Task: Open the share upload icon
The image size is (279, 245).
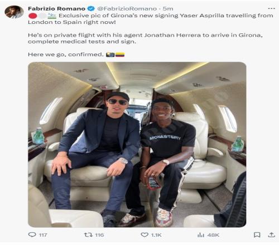Action: pyautogui.click(x=271, y=235)
